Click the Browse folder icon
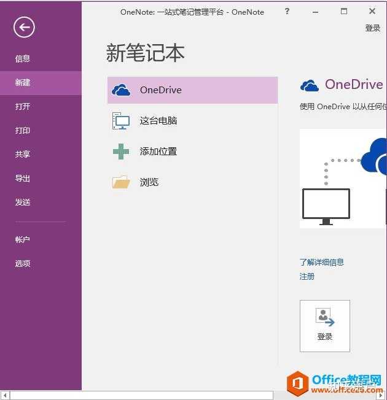The height and width of the screenshot is (400, 387). tap(121, 182)
